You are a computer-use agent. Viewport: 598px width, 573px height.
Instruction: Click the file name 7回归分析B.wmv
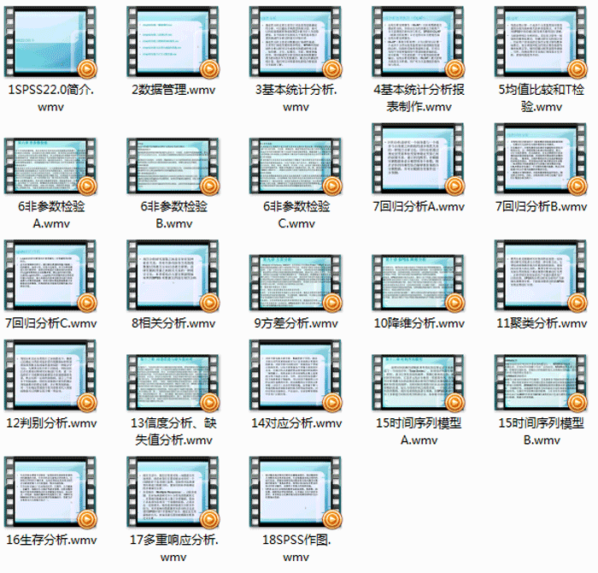click(541, 207)
